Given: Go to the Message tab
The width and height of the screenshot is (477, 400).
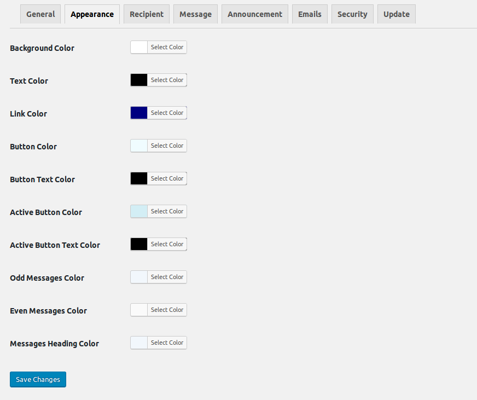Looking at the screenshot, I should point(196,14).
